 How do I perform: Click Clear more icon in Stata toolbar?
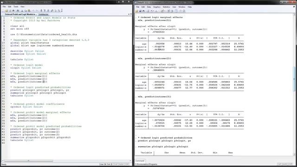(x=181, y=11)
